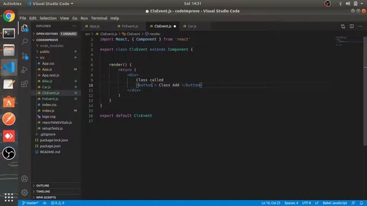Open Bike.js in the explorer
Image resolution: width=367 pixels, height=206 pixels.
(56, 81)
